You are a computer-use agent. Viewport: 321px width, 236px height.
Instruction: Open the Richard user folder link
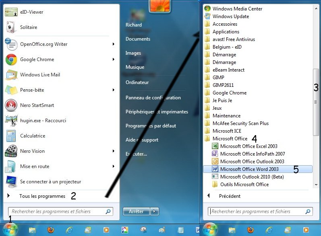coord(134,25)
